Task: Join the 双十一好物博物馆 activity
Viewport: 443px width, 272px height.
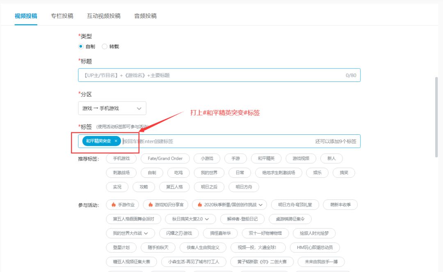Action: tap(265, 233)
